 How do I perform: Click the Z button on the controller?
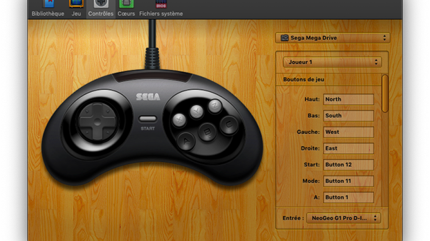(x=215, y=106)
